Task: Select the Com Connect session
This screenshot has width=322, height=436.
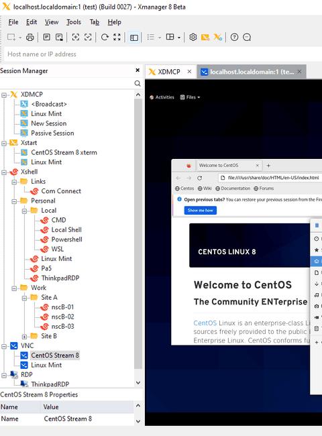Action: 61,191
